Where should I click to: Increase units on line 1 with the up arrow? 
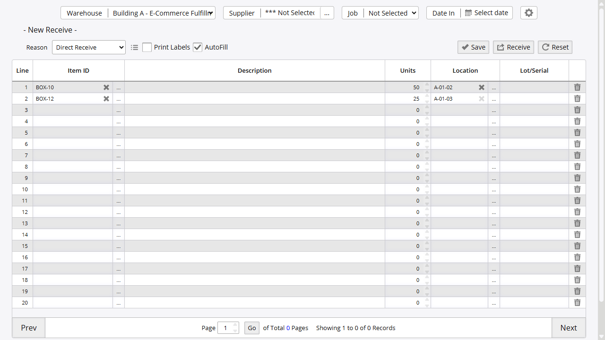(427, 85)
